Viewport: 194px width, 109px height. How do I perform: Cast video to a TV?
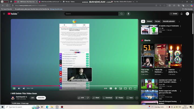pyautogui.click(x=130, y=88)
